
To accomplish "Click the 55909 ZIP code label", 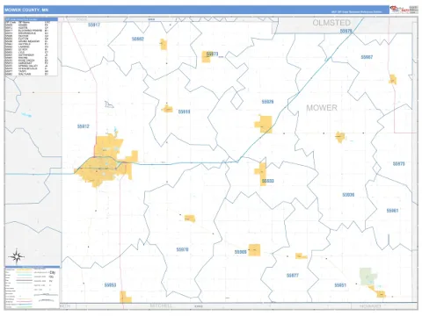I will tap(241, 252).
